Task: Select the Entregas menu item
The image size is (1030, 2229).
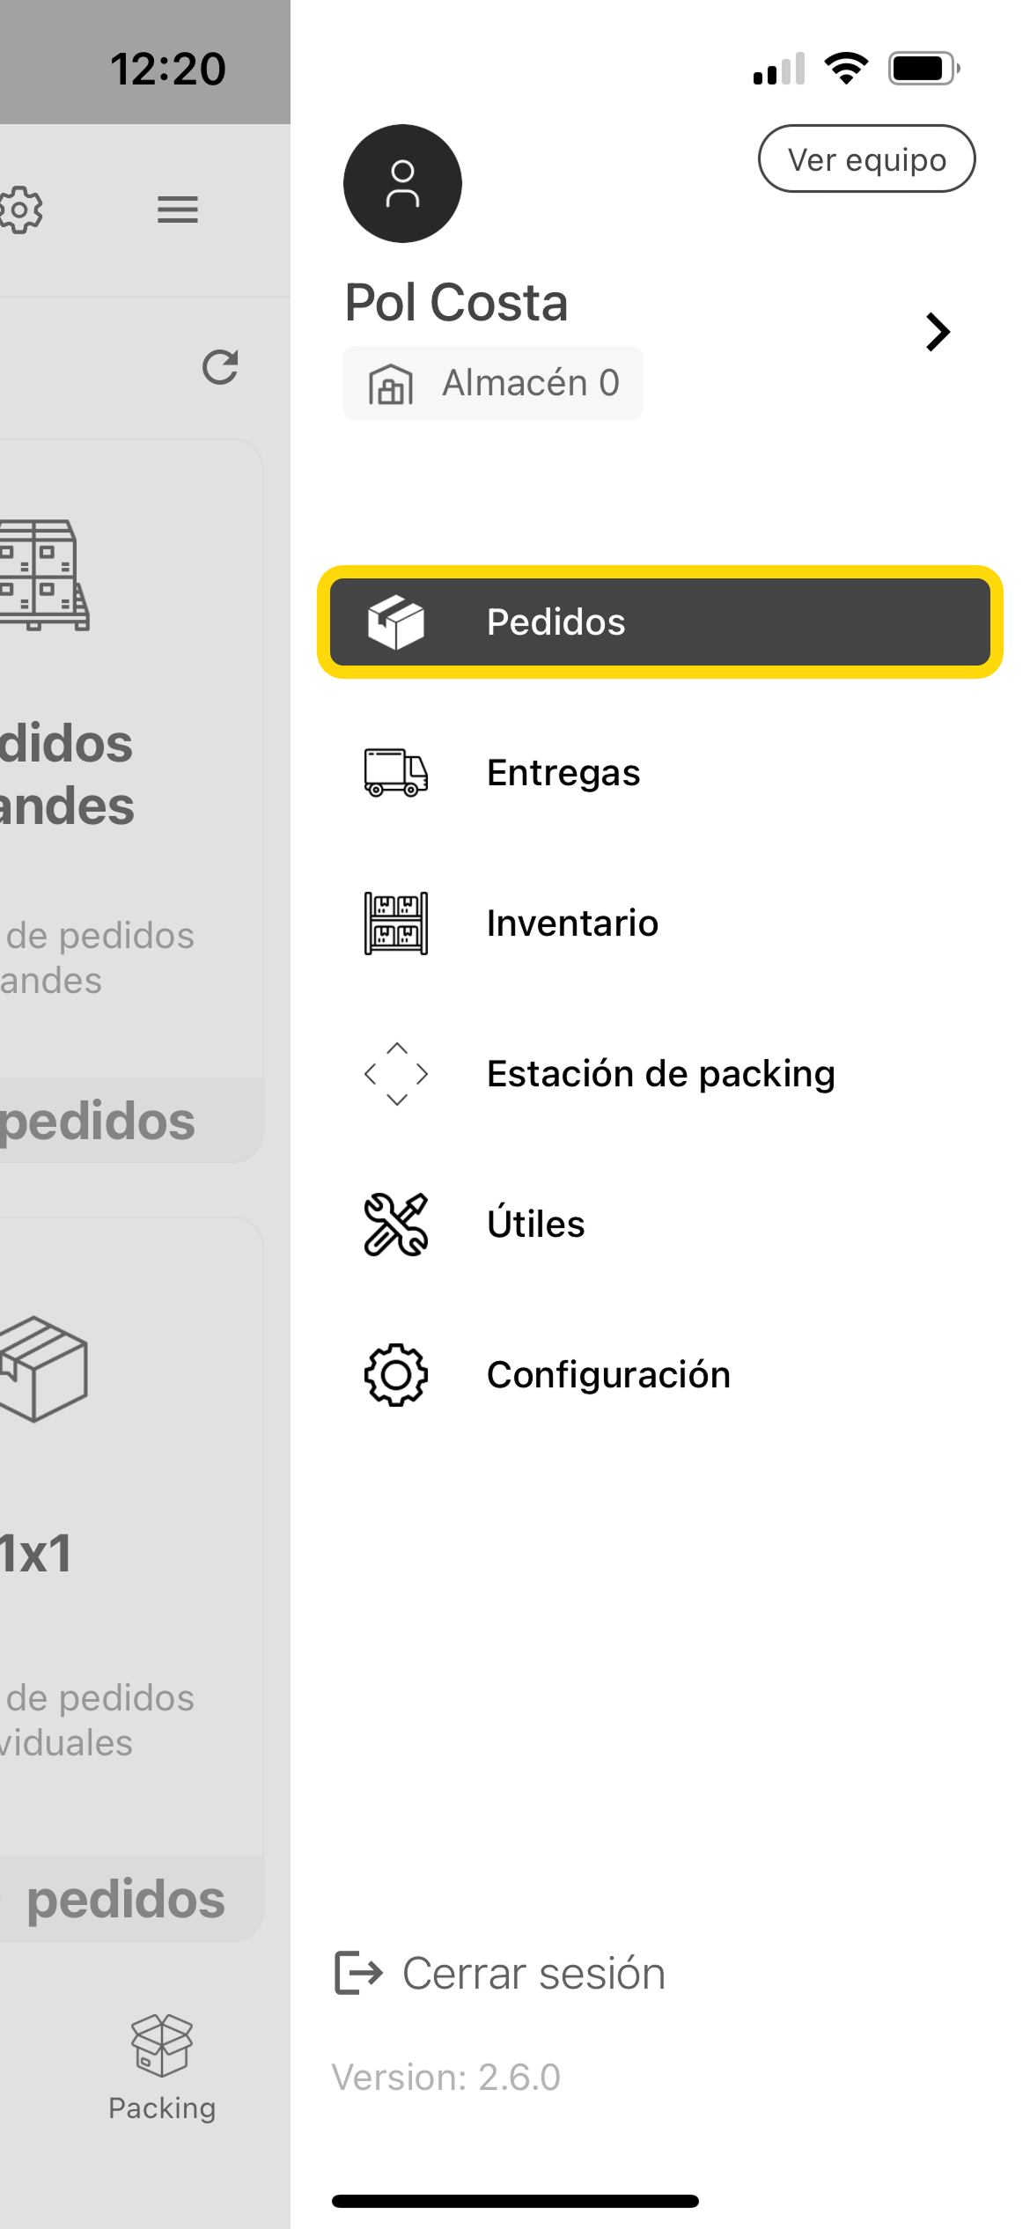Action: pos(563,773)
